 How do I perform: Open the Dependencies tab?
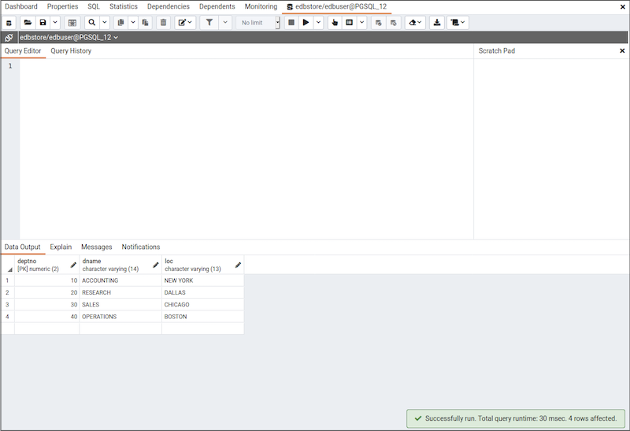[x=168, y=6]
